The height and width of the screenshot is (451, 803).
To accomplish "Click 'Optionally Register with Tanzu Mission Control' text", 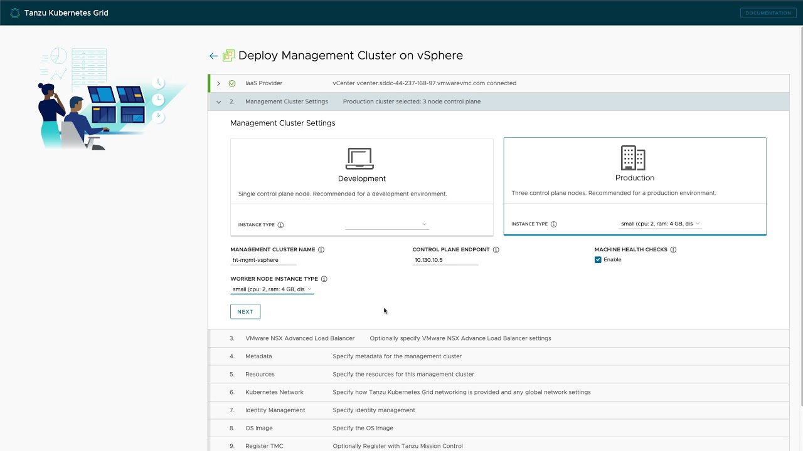I will (x=398, y=446).
